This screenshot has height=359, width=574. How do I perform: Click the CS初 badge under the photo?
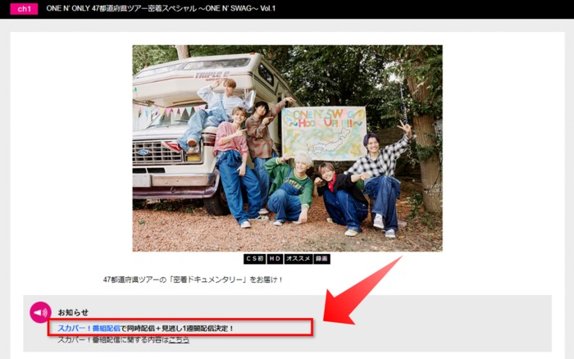click(254, 259)
